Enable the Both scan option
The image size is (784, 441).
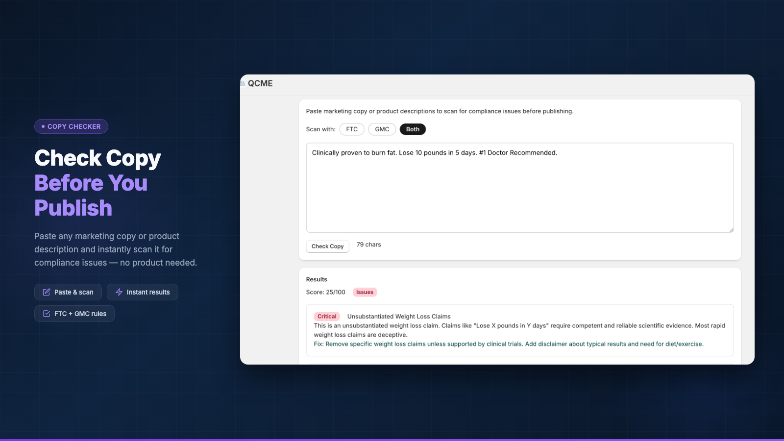(x=413, y=129)
